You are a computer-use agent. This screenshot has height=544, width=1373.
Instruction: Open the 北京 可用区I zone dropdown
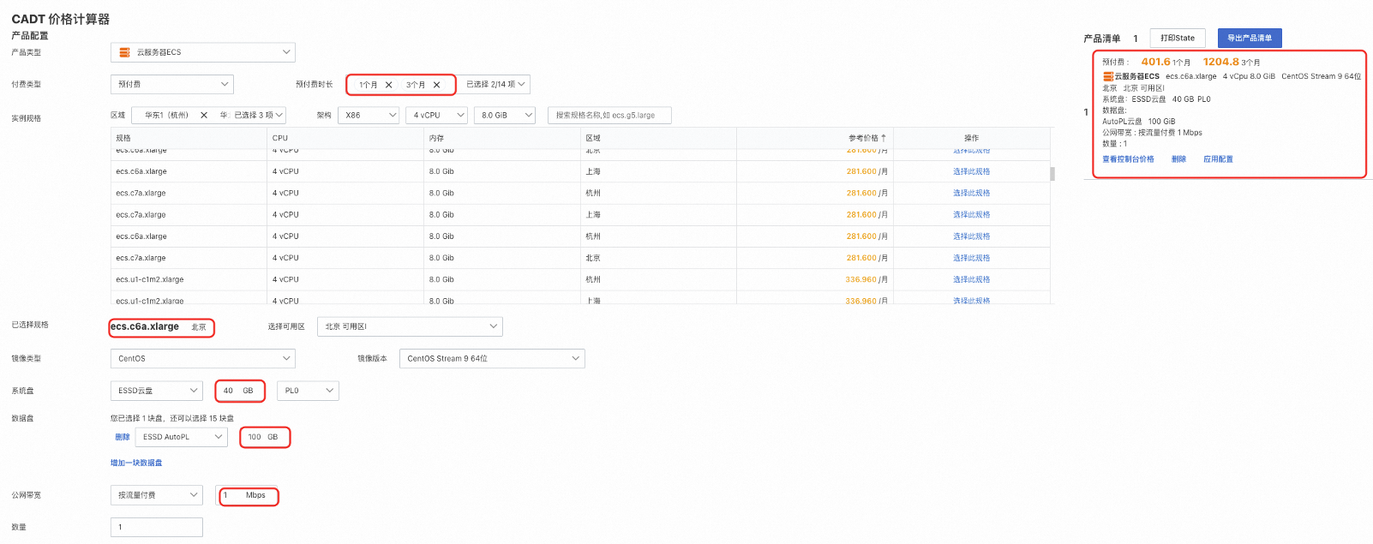[410, 326]
